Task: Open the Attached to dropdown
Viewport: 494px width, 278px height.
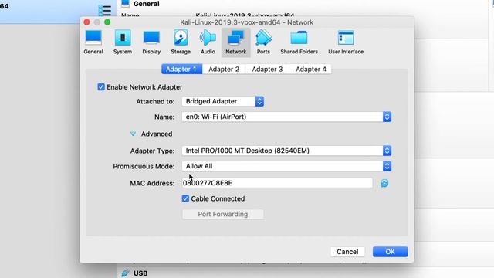Action: 223,101
